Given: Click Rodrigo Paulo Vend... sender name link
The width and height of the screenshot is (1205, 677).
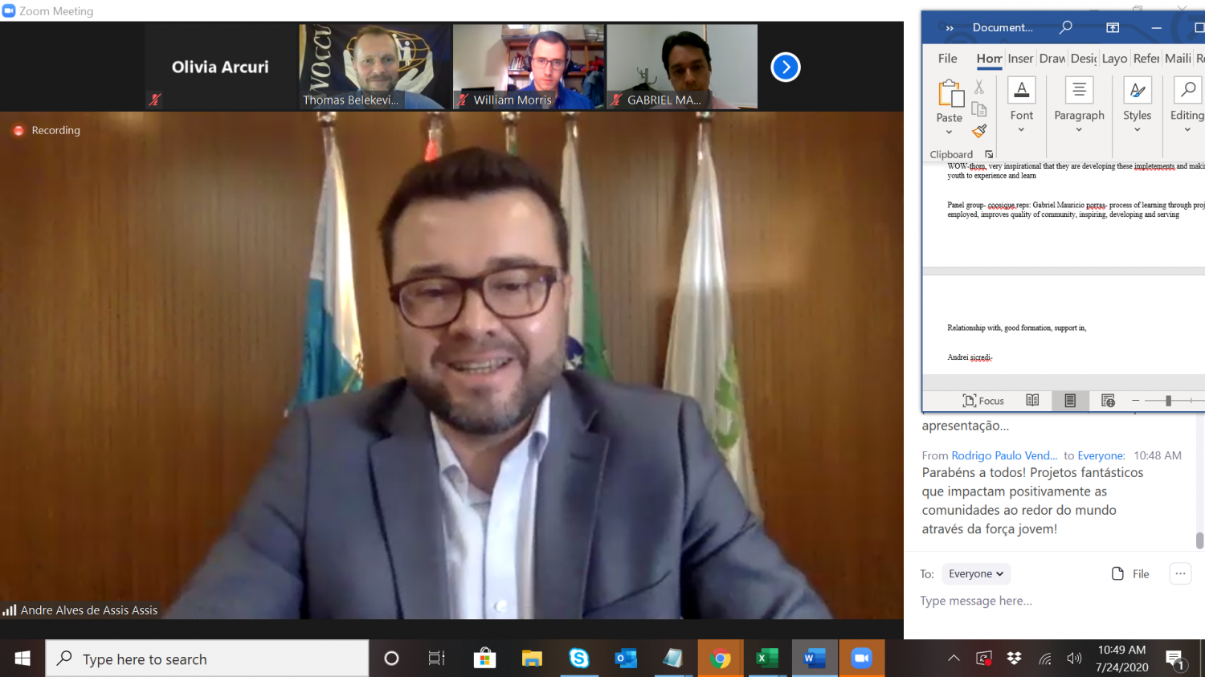Looking at the screenshot, I should click(1004, 455).
